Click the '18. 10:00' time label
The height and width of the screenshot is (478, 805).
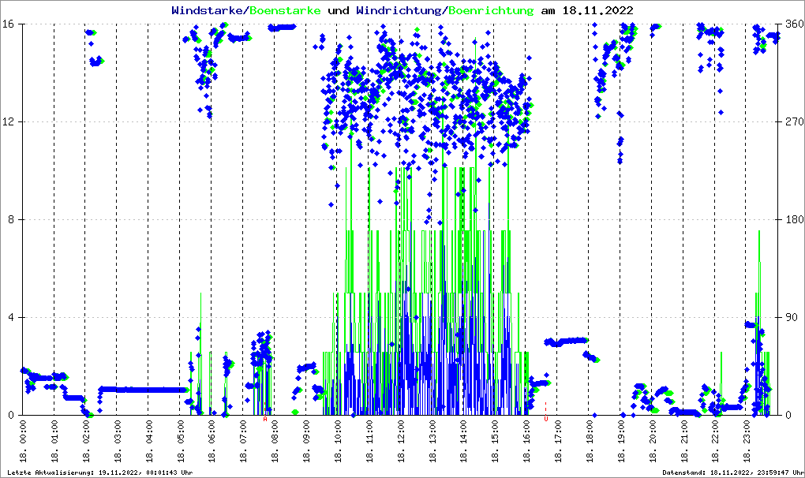click(x=337, y=441)
